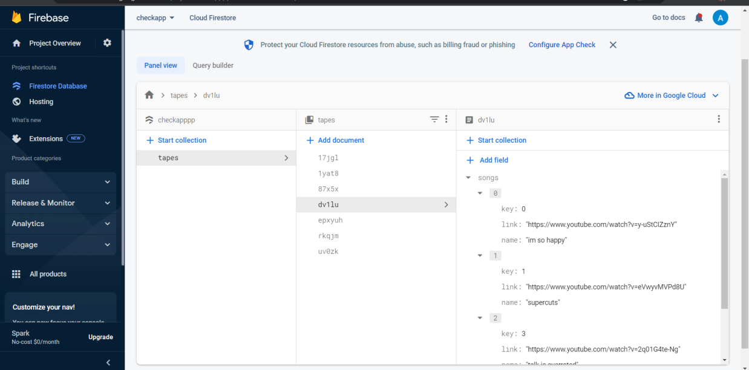This screenshot has width=749, height=370.
Task: Switch to Query builder tab
Action: [213, 65]
